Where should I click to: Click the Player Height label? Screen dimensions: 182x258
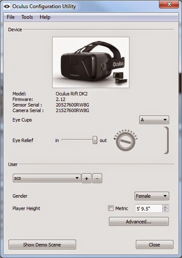26,208
